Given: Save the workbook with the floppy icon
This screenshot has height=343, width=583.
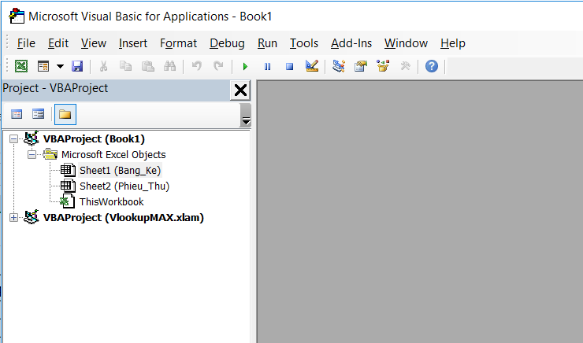Looking at the screenshot, I should pyautogui.click(x=77, y=66).
